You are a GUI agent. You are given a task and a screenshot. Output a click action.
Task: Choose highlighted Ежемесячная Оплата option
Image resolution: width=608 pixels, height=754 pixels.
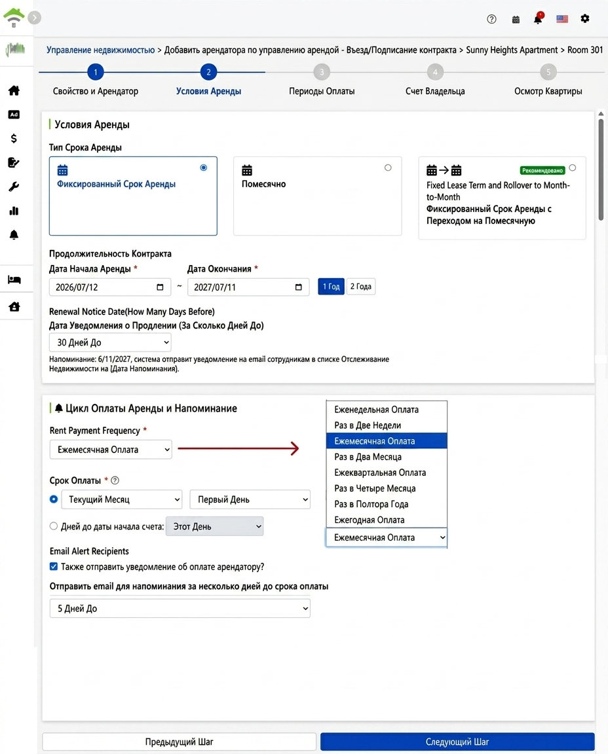tap(387, 441)
